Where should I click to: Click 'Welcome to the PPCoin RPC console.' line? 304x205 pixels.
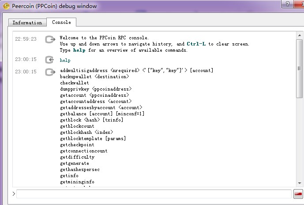pos(104,38)
